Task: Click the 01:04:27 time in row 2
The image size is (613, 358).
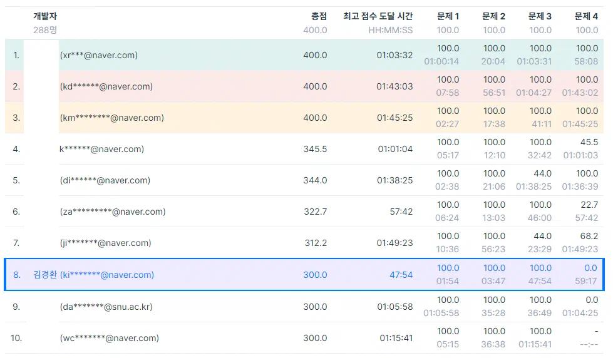Action: pyautogui.click(x=533, y=93)
